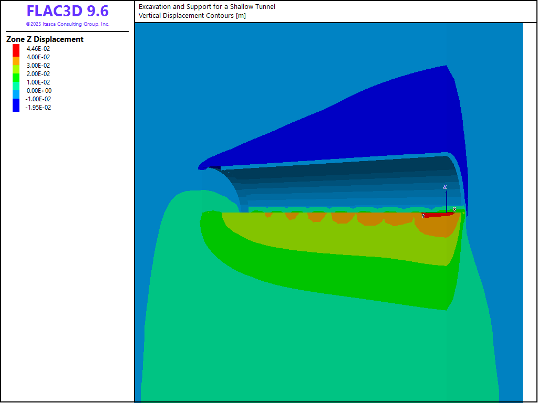Screen dimensions: 538x403
Task: Select the orange legend color swatch
Action: [x=16, y=61]
